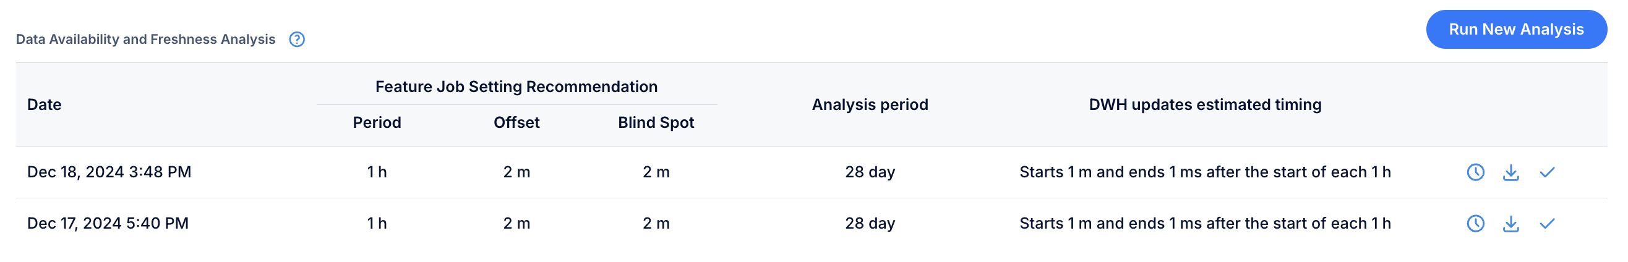Select the Dec 17, 2024 5:40 PM row
Image resolution: width=1628 pixels, height=262 pixels.
coord(812,224)
